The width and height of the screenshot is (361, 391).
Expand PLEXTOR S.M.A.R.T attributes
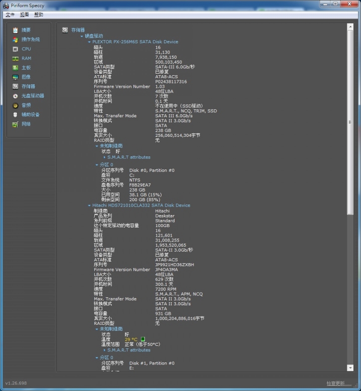click(104, 157)
